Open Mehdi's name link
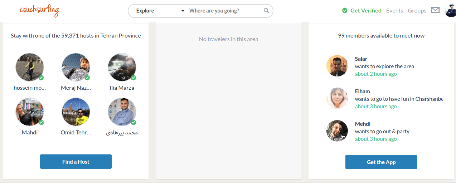The width and height of the screenshot is (456, 183). pyautogui.click(x=363, y=124)
